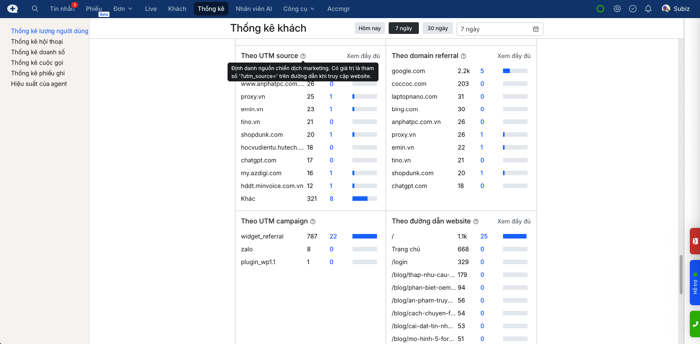Open the settings gear icon
Viewport: 700px width, 344px height.
pos(617,9)
